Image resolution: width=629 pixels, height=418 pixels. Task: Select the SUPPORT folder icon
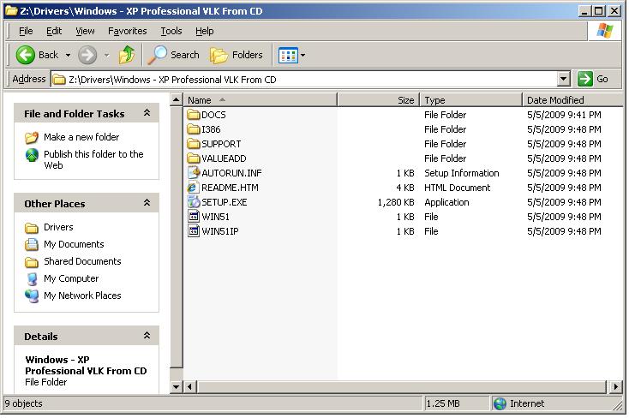click(x=194, y=144)
